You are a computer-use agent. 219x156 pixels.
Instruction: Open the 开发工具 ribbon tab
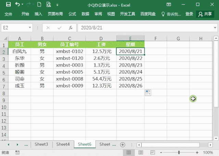[128, 14]
